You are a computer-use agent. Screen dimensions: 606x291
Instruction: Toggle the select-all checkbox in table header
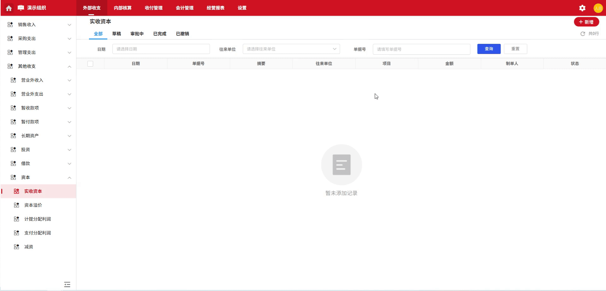(91, 63)
